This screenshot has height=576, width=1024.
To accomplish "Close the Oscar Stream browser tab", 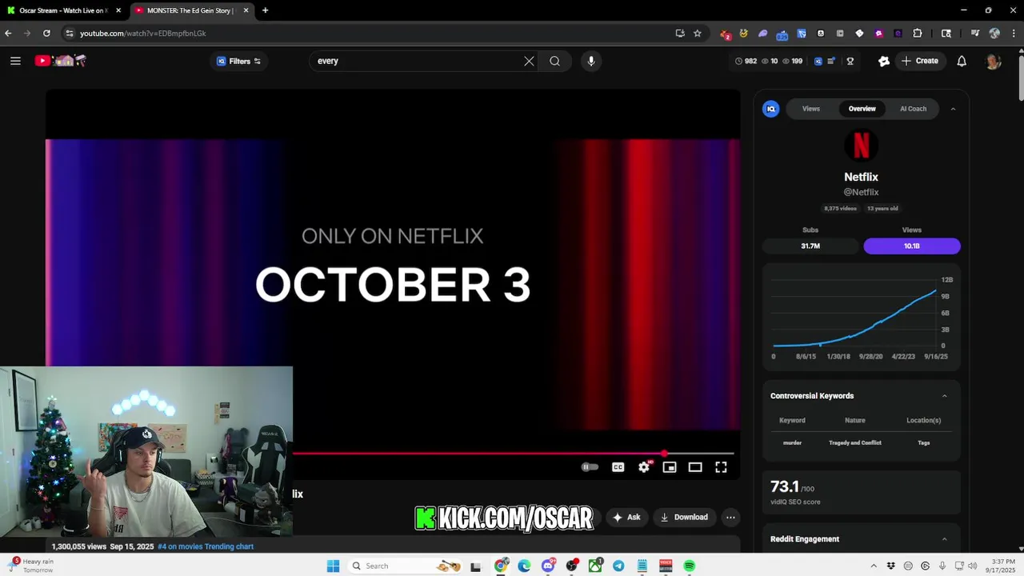I will pyautogui.click(x=118, y=10).
